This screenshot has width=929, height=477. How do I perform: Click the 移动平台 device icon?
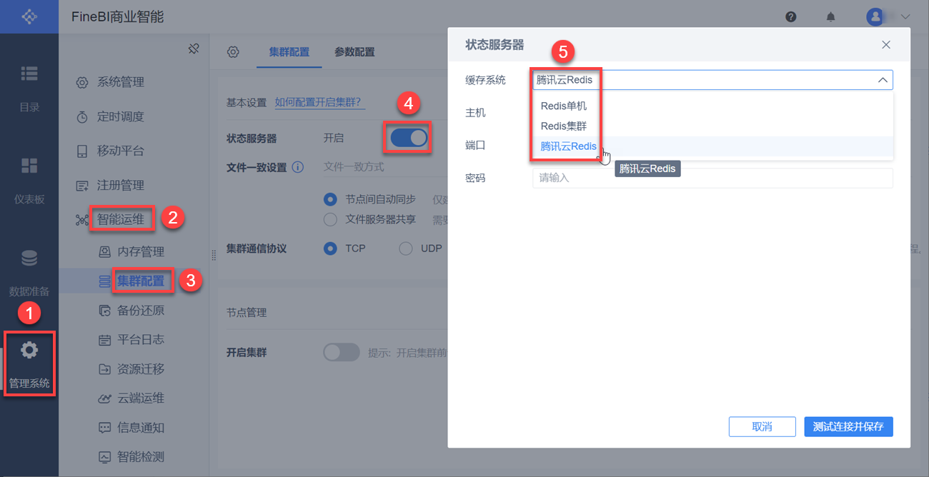[82, 151]
